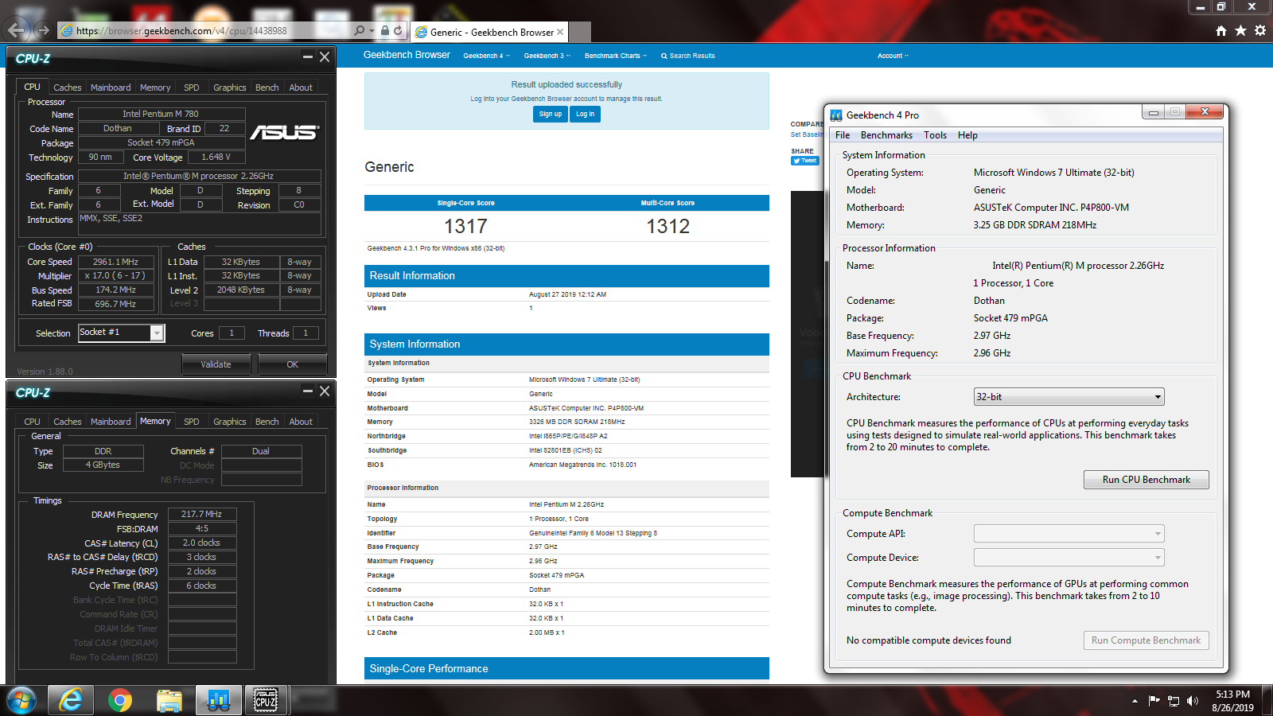Click the clock and date in tray
1273x716 pixels.
tap(1232, 701)
